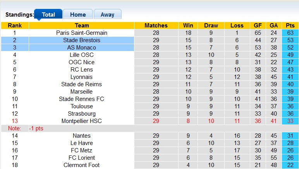Viewport: 299px width, 169px height.
Task: Click on OGC Nice team name
Action: point(81,62)
